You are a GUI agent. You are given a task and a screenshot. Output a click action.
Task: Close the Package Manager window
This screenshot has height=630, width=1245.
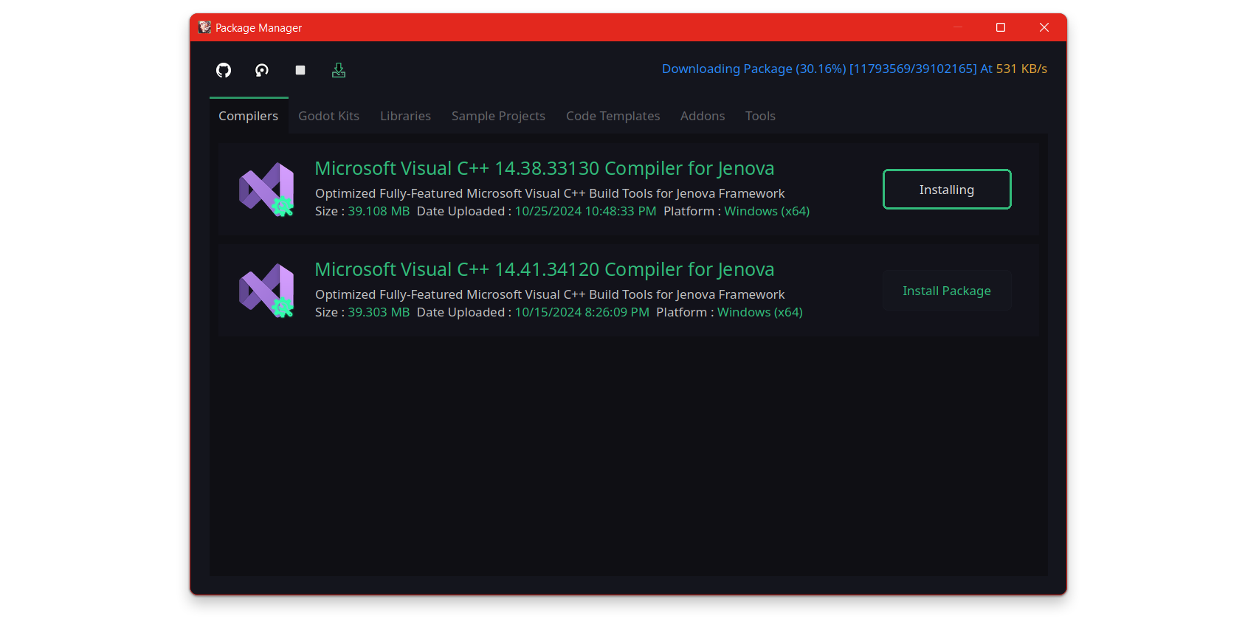coord(1044,27)
